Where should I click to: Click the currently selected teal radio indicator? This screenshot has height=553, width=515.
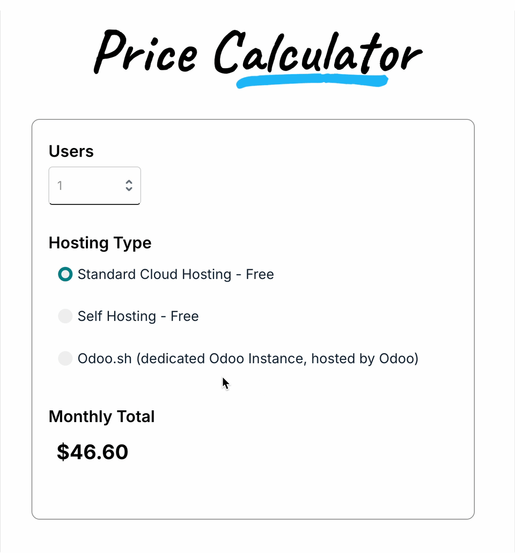click(65, 274)
